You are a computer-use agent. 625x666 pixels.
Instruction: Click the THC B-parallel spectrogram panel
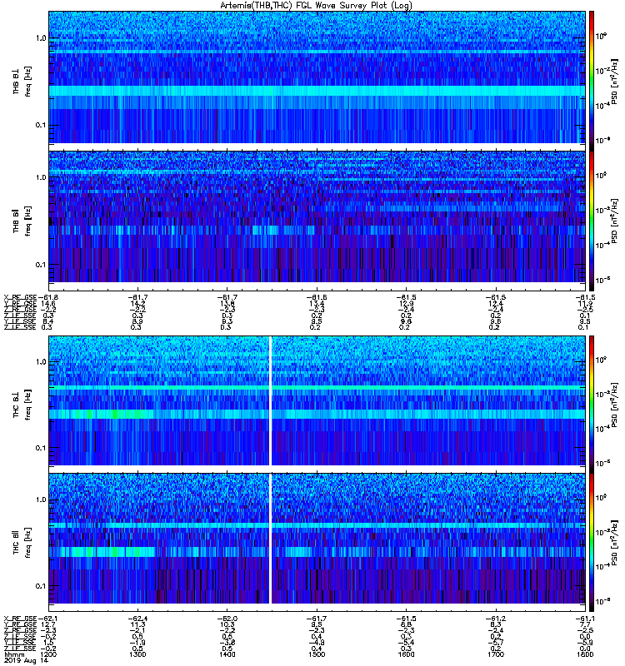[317, 539]
